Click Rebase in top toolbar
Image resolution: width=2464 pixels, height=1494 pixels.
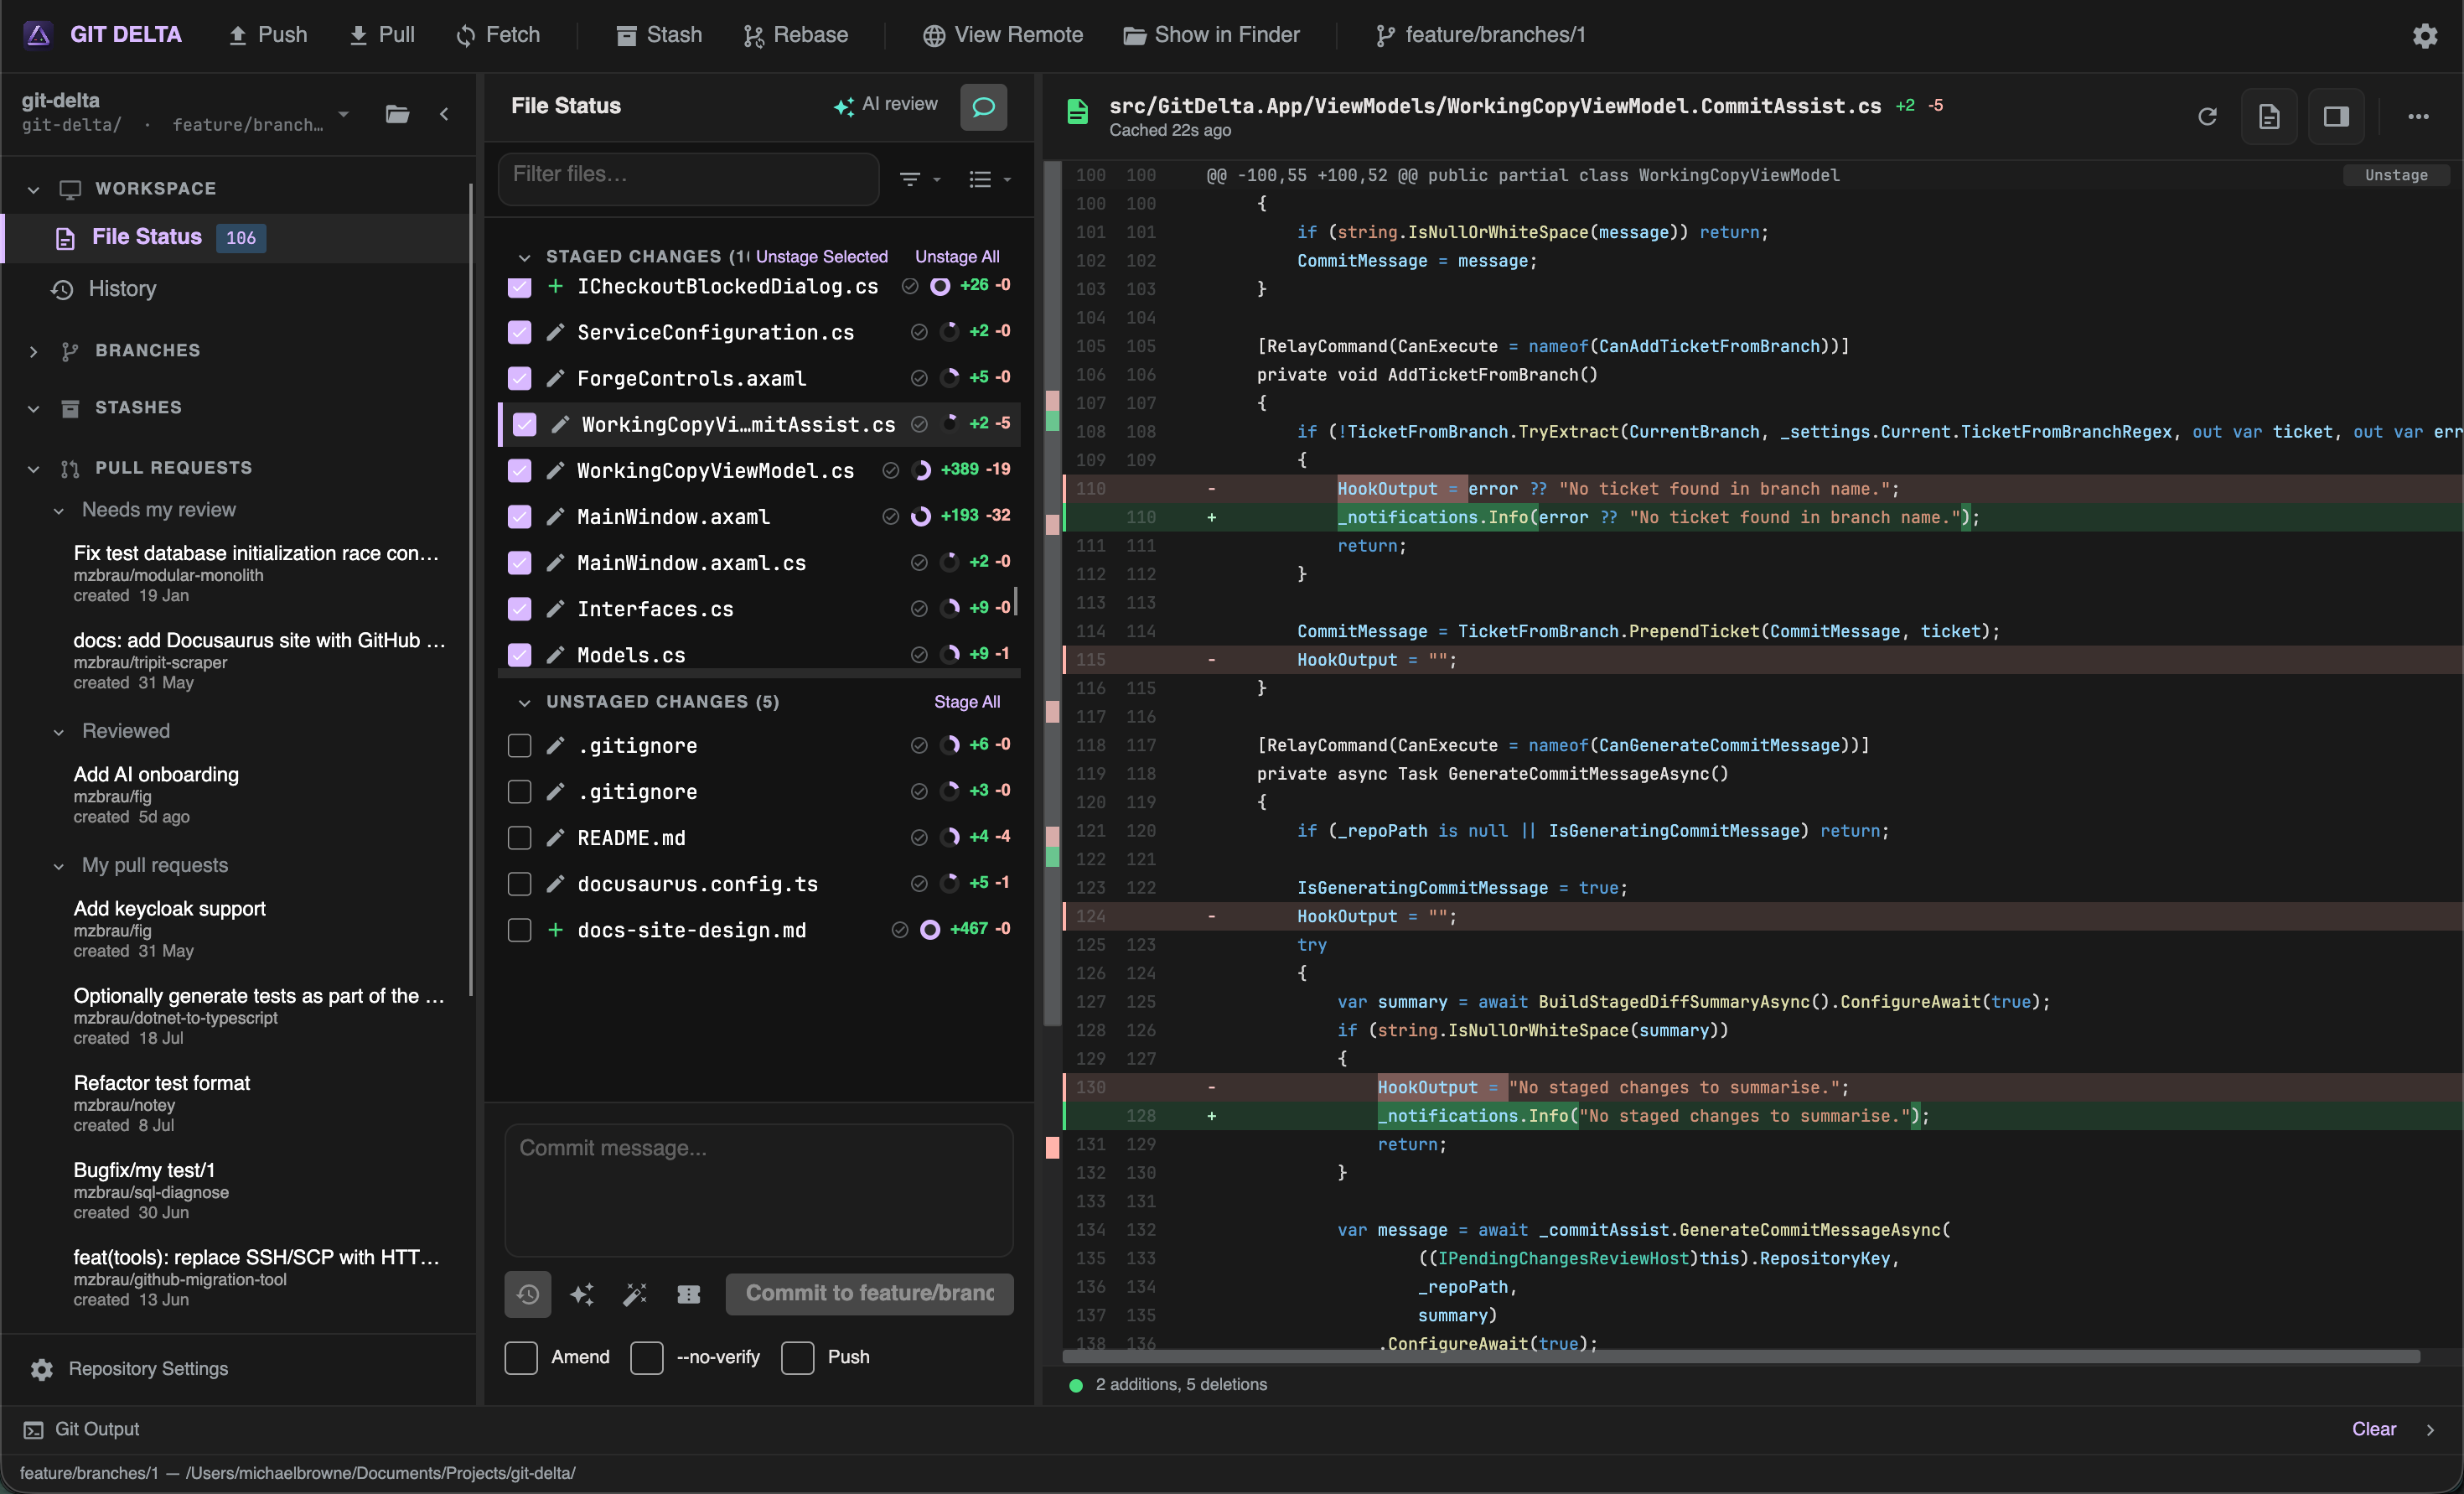pos(795,35)
